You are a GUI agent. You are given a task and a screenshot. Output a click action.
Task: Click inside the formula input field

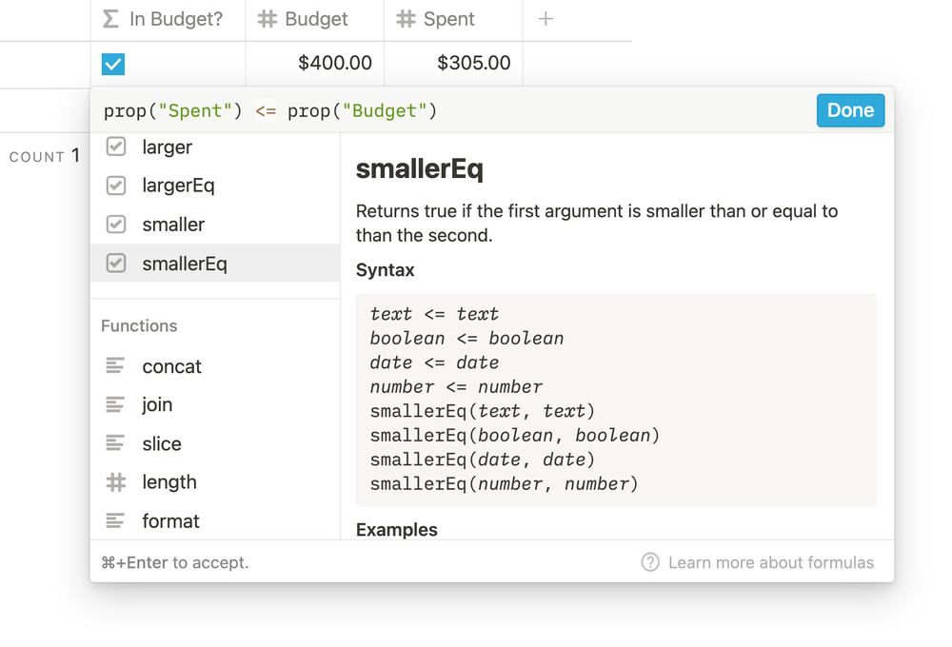(571, 111)
